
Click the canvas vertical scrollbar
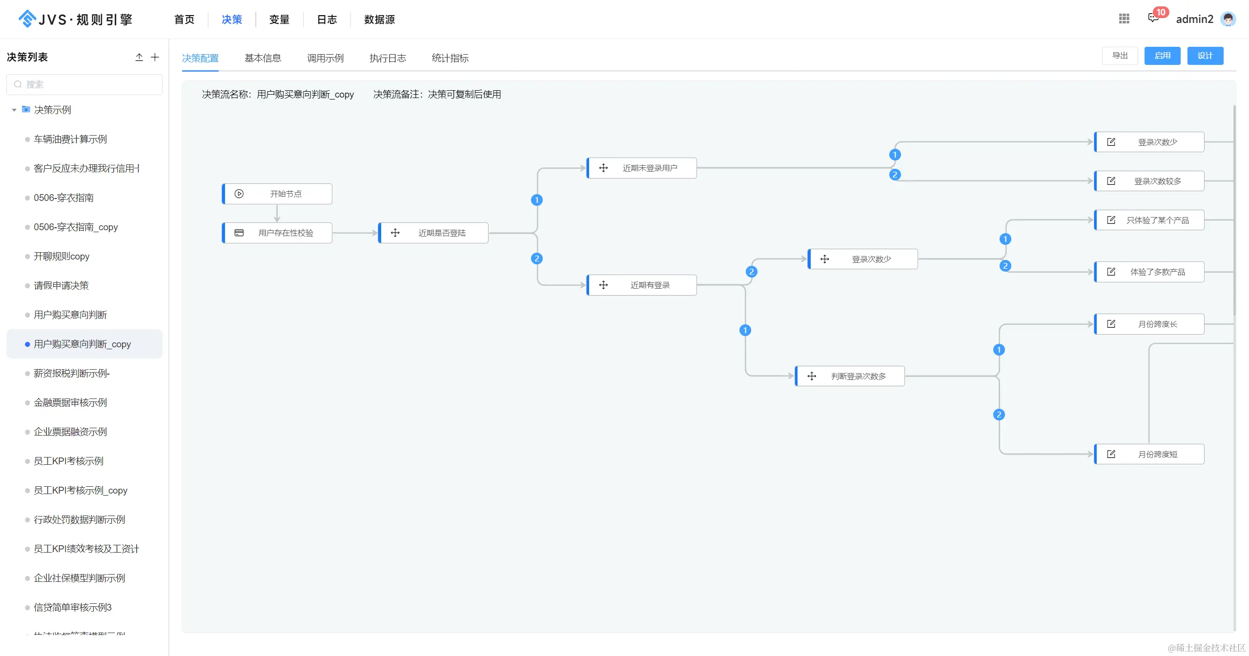point(1234,210)
